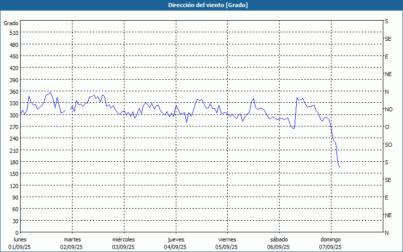
Task: Click the 'N' compass label level with 0
Action: tap(386, 233)
